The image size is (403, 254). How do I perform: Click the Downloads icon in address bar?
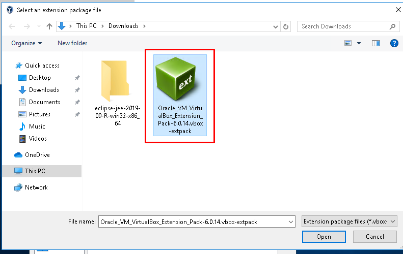pyautogui.click(x=62, y=26)
